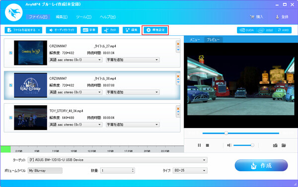Open the snapshot folder icon
This screenshot has height=187, width=298.
coord(284,145)
